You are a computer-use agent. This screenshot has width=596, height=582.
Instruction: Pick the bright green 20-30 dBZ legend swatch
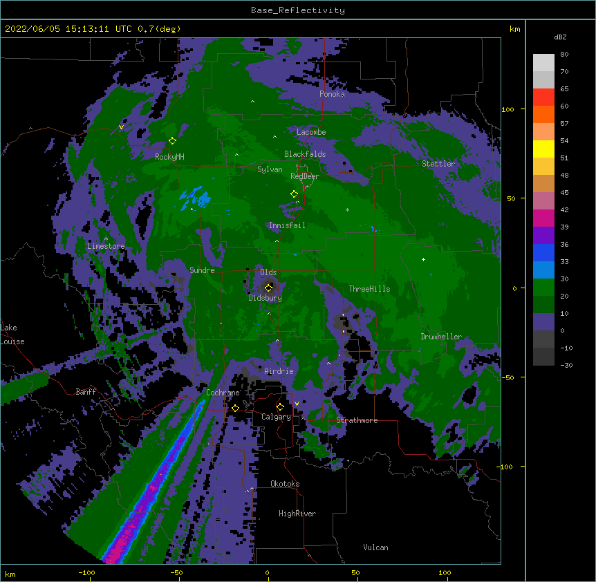(x=543, y=288)
